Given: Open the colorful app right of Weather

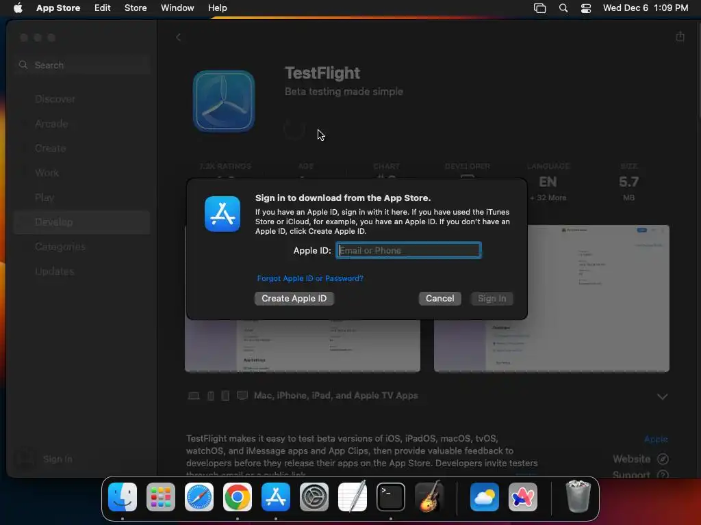Looking at the screenshot, I should (523, 497).
